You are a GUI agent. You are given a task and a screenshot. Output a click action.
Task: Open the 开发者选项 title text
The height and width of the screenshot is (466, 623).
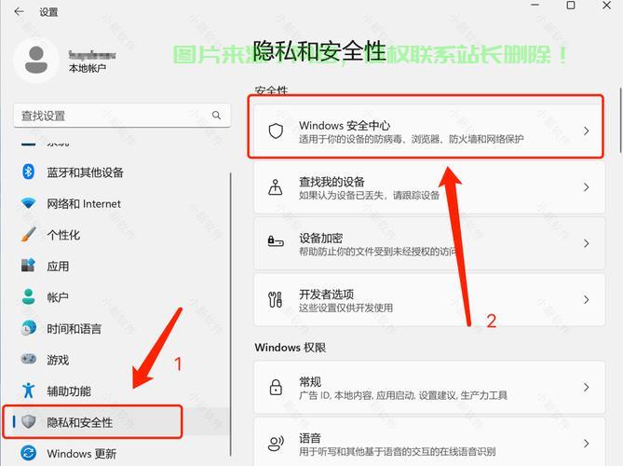click(327, 295)
